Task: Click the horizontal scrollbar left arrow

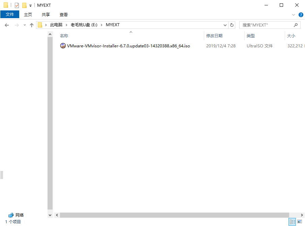Action: (57, 215)
